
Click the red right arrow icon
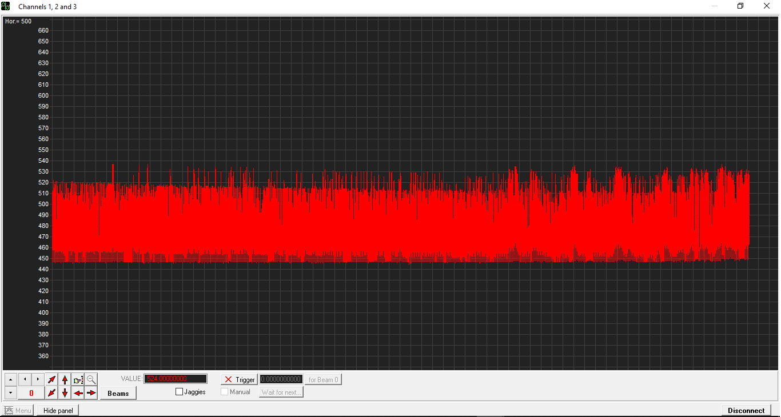point(91,393)
